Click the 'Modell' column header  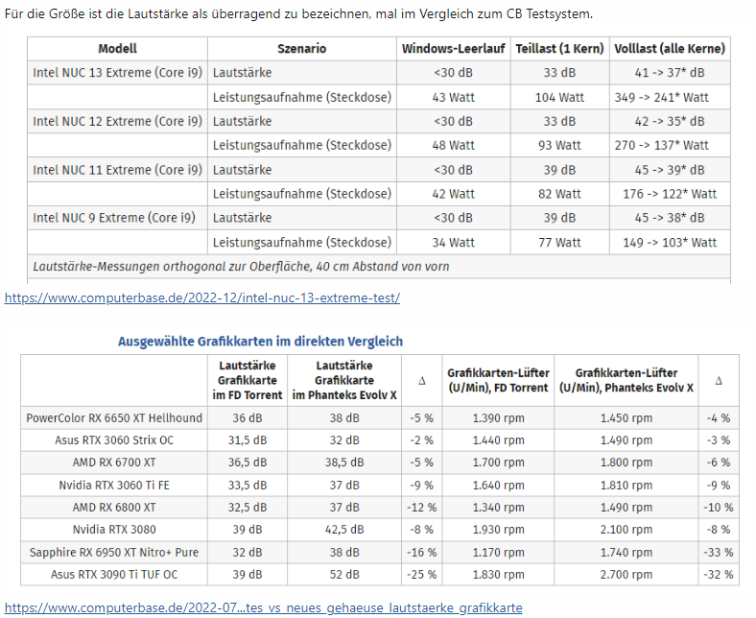point(117,49)
